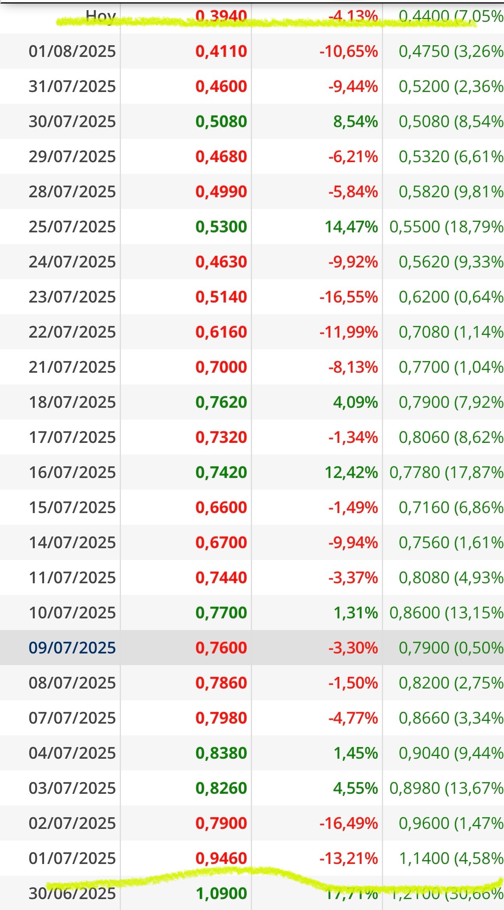
Task: Select the 21/07/2025 date cell
Action: tap(72, 367)
